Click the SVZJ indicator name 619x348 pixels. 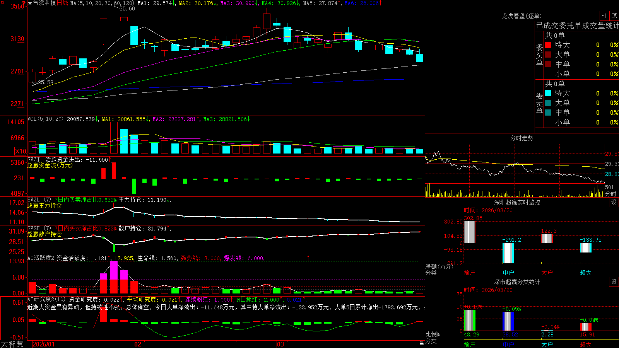click(34, 160)
